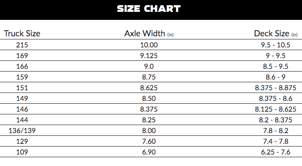Click deck size 9.5 - 10.5
Screen dimensions: 302x166
[275, 45]
